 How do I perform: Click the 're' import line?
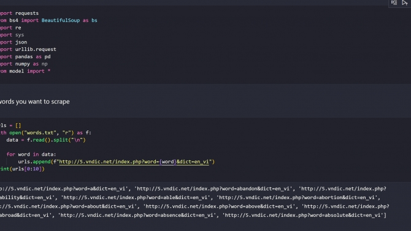10,28
